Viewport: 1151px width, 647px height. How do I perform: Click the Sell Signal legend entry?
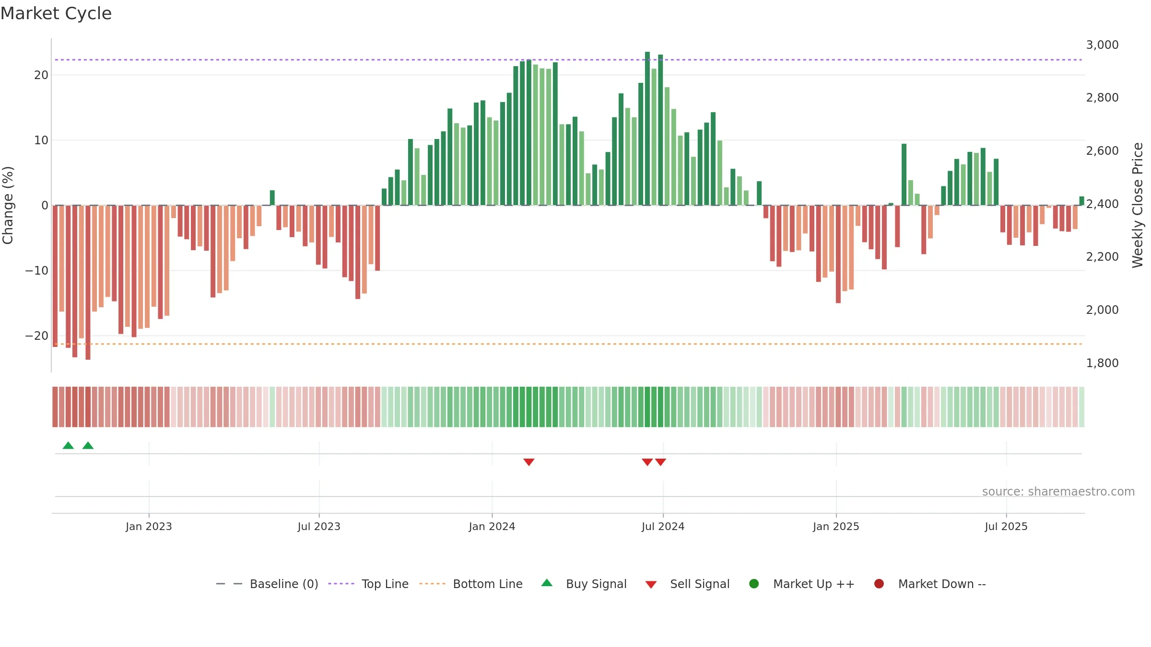[687, 584]
